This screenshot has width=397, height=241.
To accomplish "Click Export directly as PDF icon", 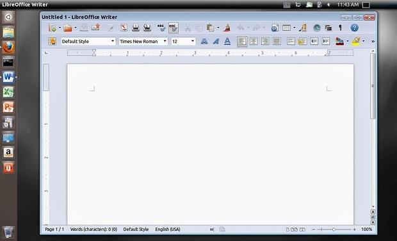I will pyautogui.click(x=124, y=28).
